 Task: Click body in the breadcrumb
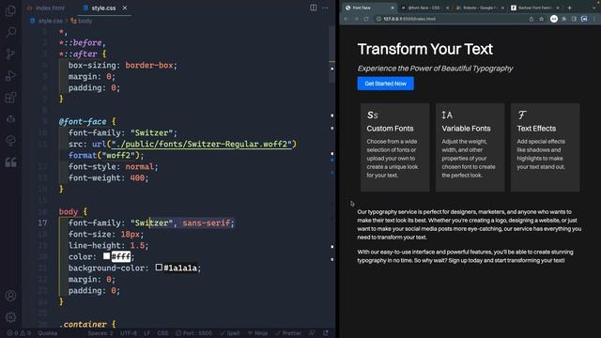coord(85,21)
